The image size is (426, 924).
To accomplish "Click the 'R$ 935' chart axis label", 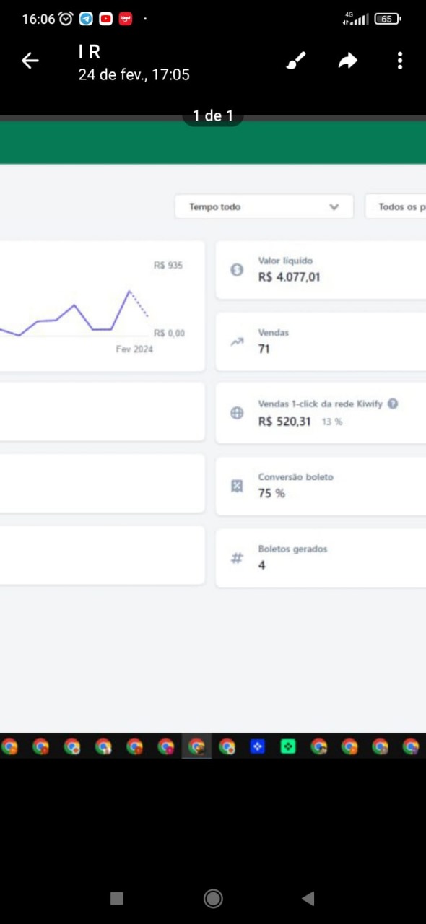I will (168, 265).
